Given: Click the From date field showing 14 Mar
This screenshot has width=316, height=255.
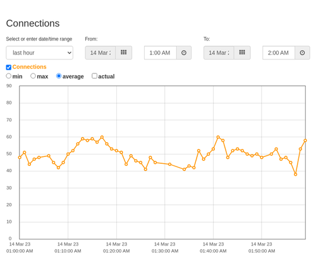Looking at the screenshot, I should (x=100, y=53).
